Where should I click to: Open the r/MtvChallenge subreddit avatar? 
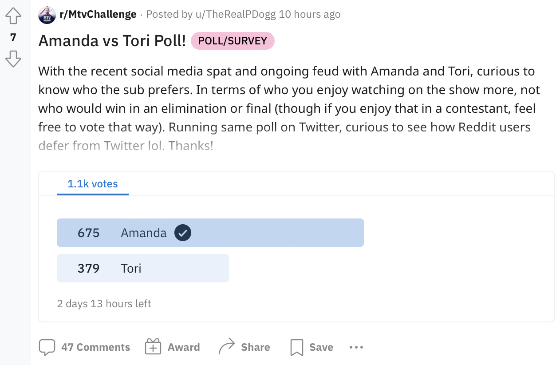(47, 15)
